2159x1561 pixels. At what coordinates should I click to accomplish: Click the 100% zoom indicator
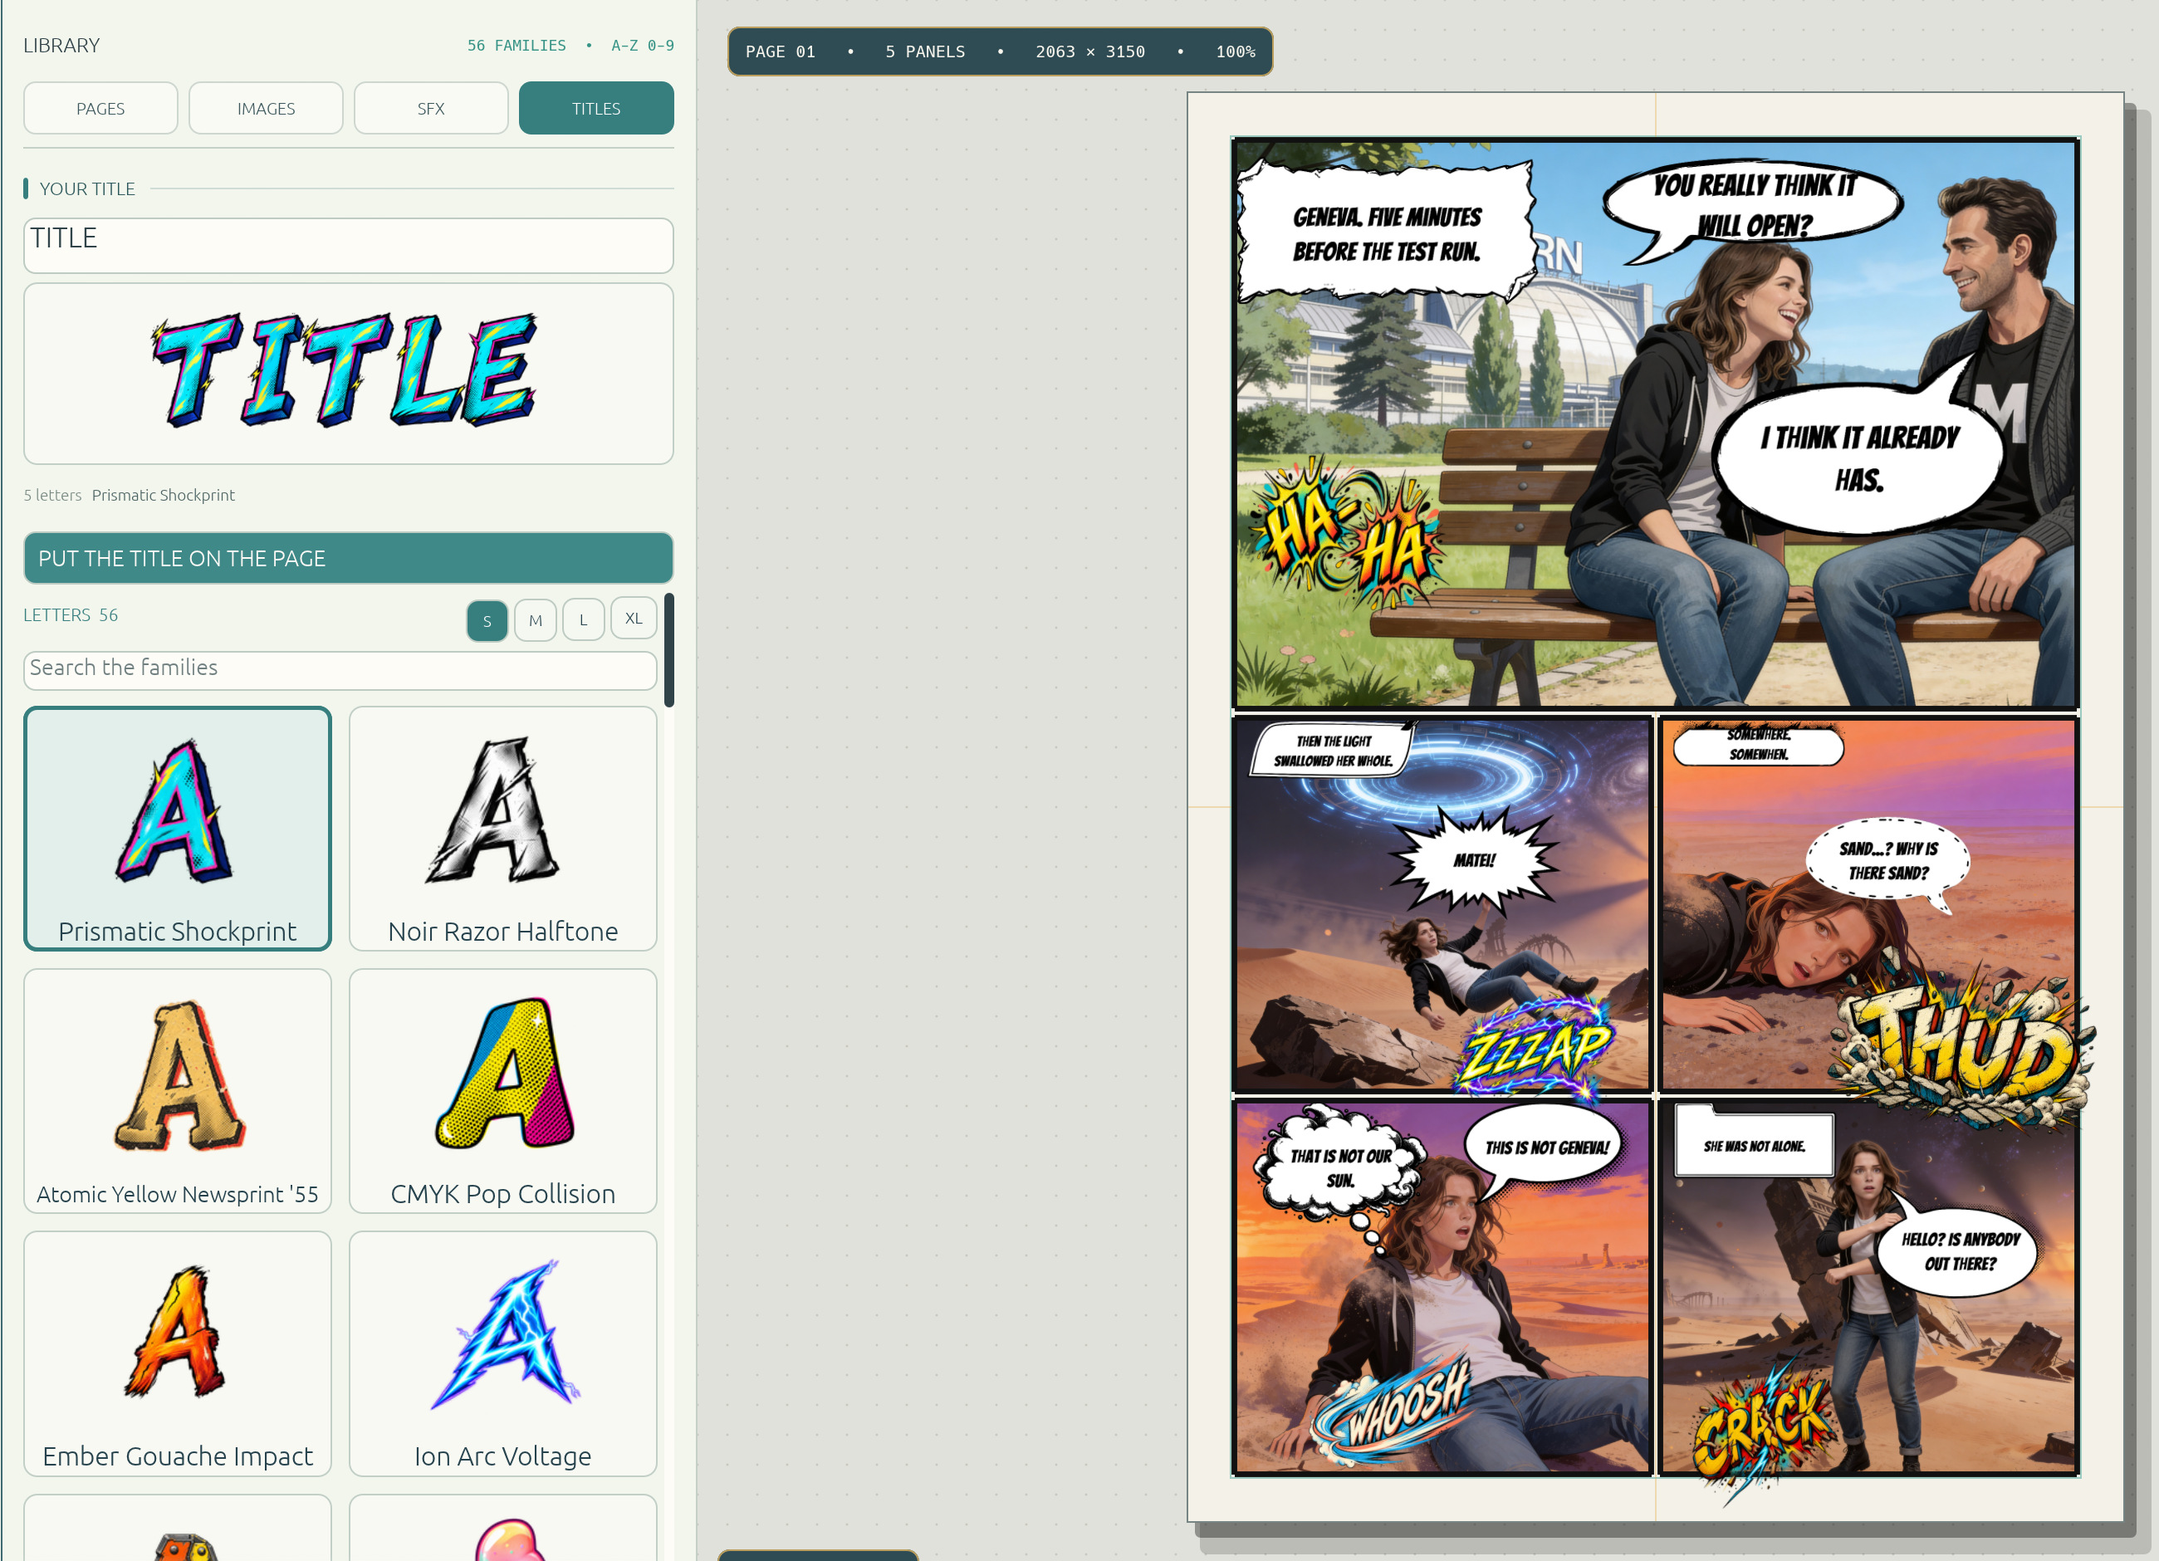click(x=1235, y=51)
